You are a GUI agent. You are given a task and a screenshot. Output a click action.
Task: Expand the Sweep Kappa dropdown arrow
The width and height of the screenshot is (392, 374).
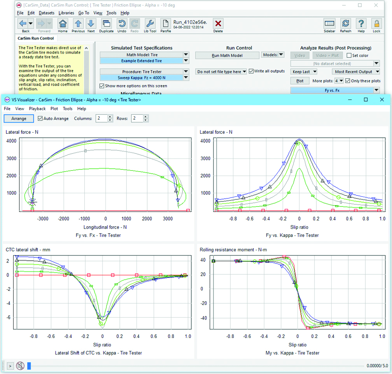[186, 78]
